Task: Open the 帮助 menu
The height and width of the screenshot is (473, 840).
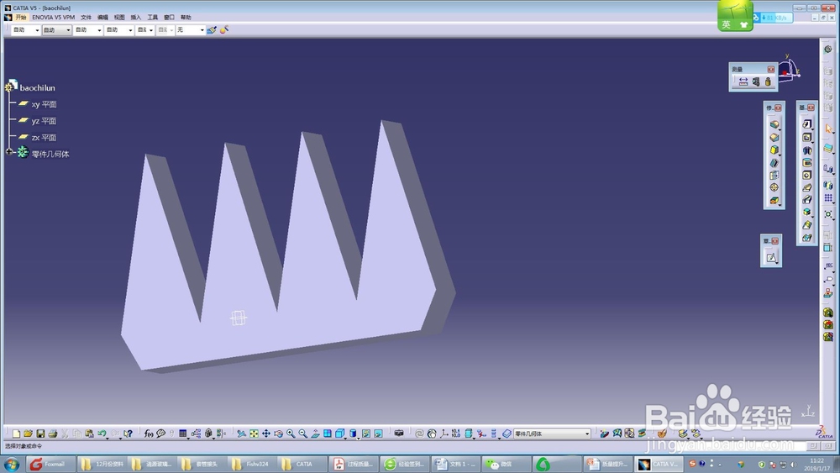Action: [x=186, y=17]
